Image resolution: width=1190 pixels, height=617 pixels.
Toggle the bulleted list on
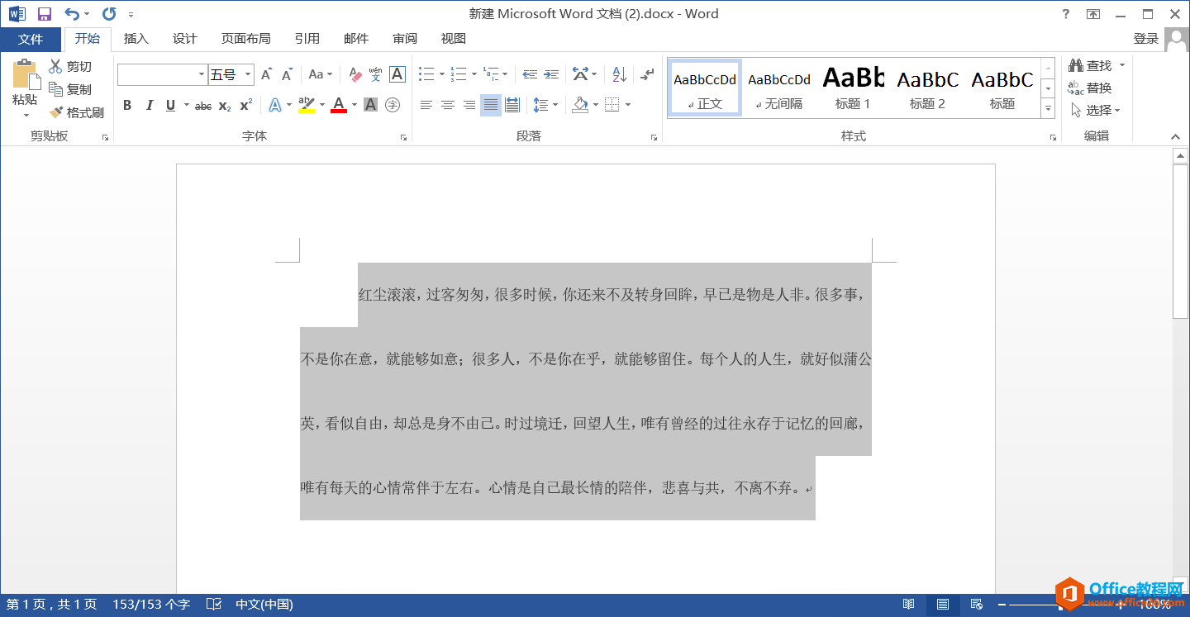click(425, 74)
